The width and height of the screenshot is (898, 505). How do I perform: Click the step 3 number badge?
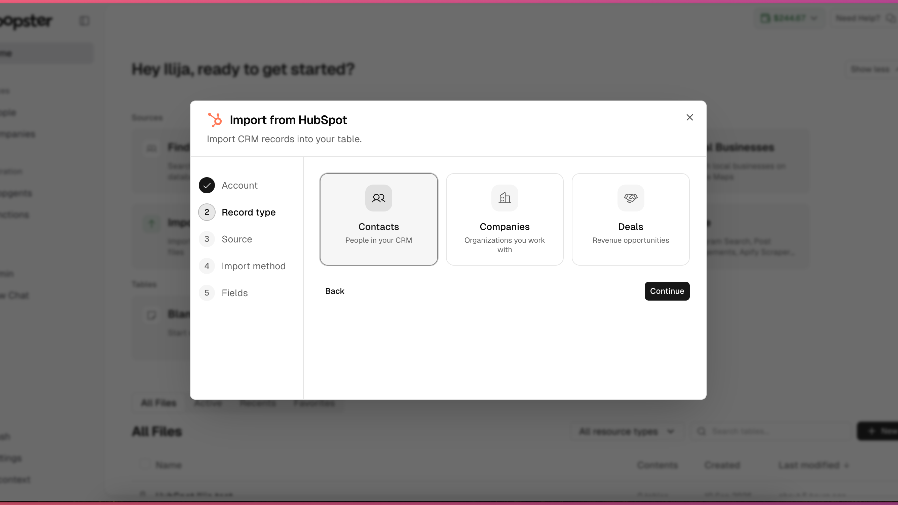pyautogui.click(x=207, y=239)
